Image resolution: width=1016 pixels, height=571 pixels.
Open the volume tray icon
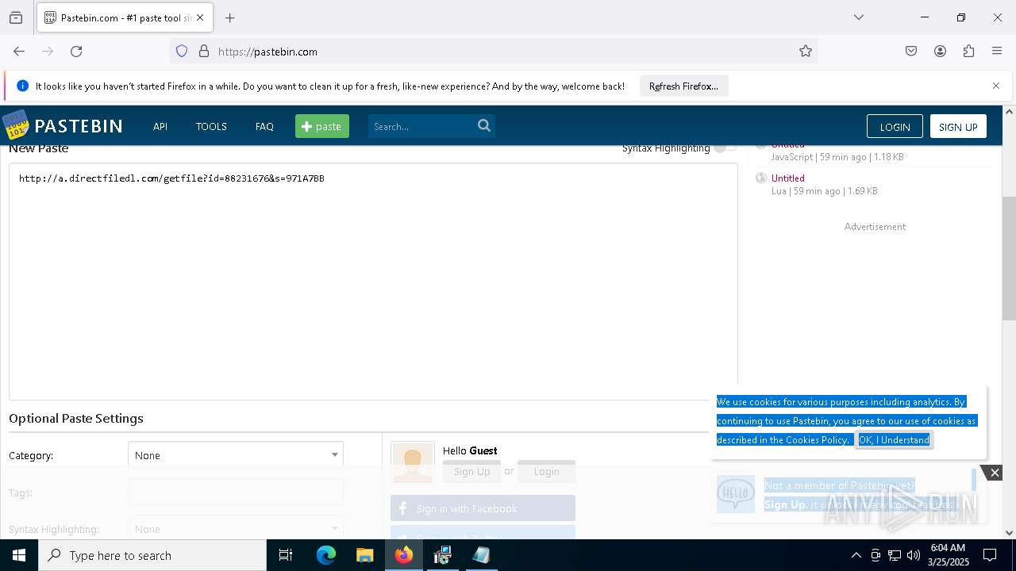[x=914, y=555]
